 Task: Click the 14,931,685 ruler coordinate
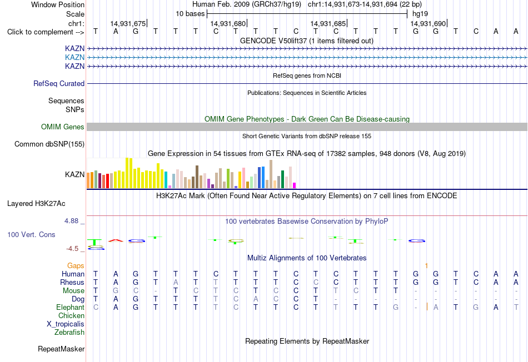(328, 23)
